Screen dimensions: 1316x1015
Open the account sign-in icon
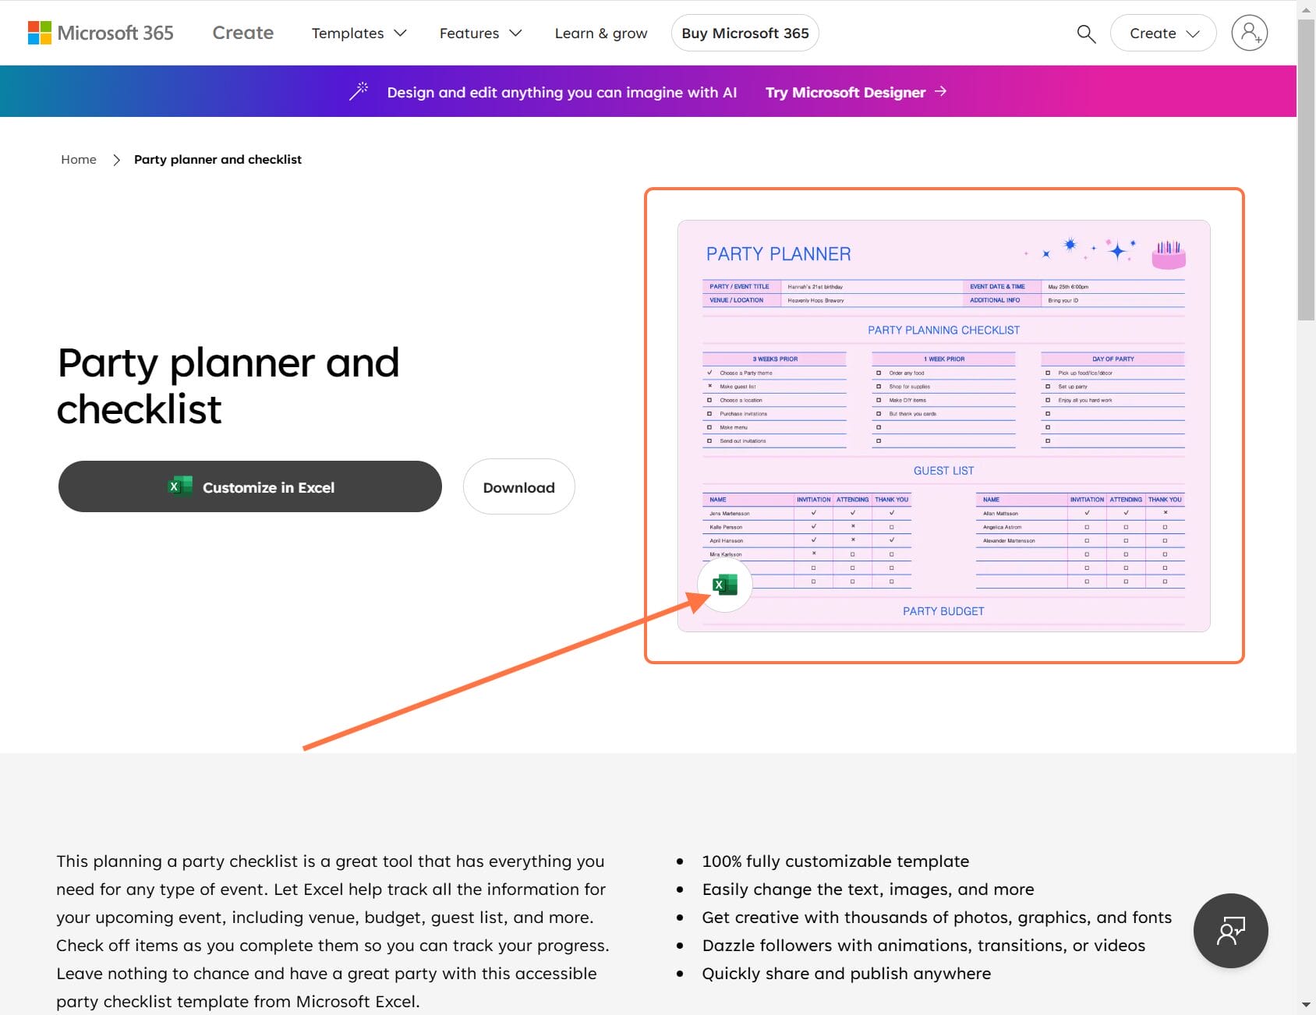coord(1249,33)
